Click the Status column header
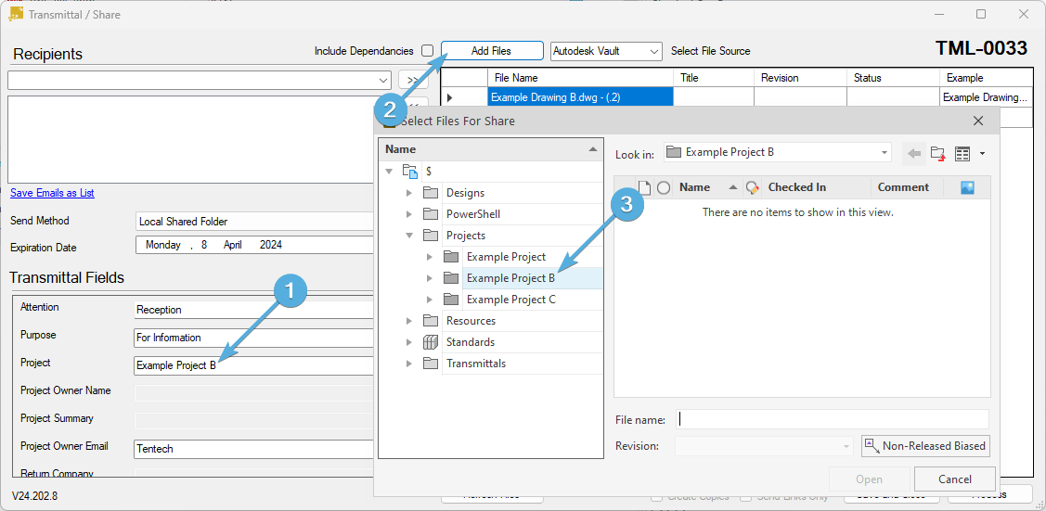 pos(893,78)
